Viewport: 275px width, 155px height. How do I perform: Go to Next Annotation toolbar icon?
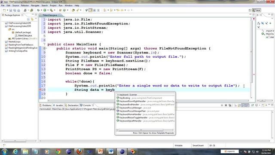click(x=105, y=10)
